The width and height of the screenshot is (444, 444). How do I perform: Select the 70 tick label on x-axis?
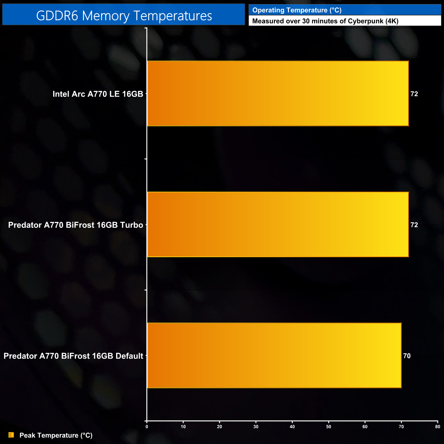[x=401, y=427]
